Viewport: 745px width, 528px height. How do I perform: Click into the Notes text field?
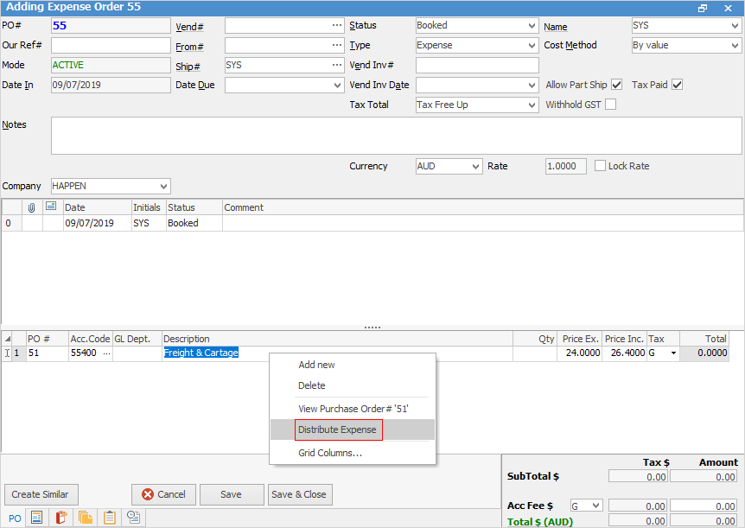pos(396,135)
